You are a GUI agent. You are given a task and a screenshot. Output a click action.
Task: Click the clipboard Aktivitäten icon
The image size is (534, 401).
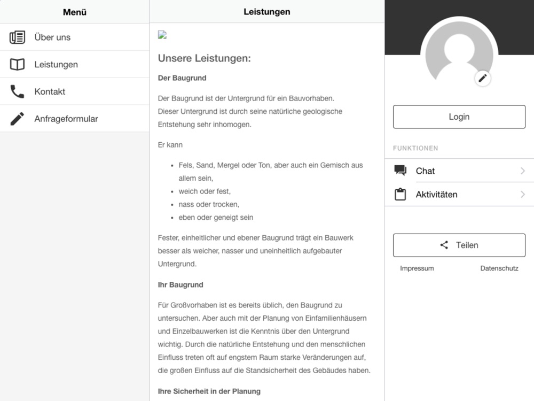tap(400, 195)
